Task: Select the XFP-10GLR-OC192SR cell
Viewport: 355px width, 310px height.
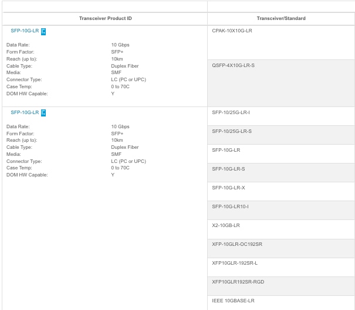Action: pos(281,248)
